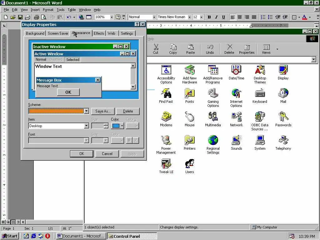
Task: Click the Delete scheme button
Action: pyautogui.click(x=128, y=111)
